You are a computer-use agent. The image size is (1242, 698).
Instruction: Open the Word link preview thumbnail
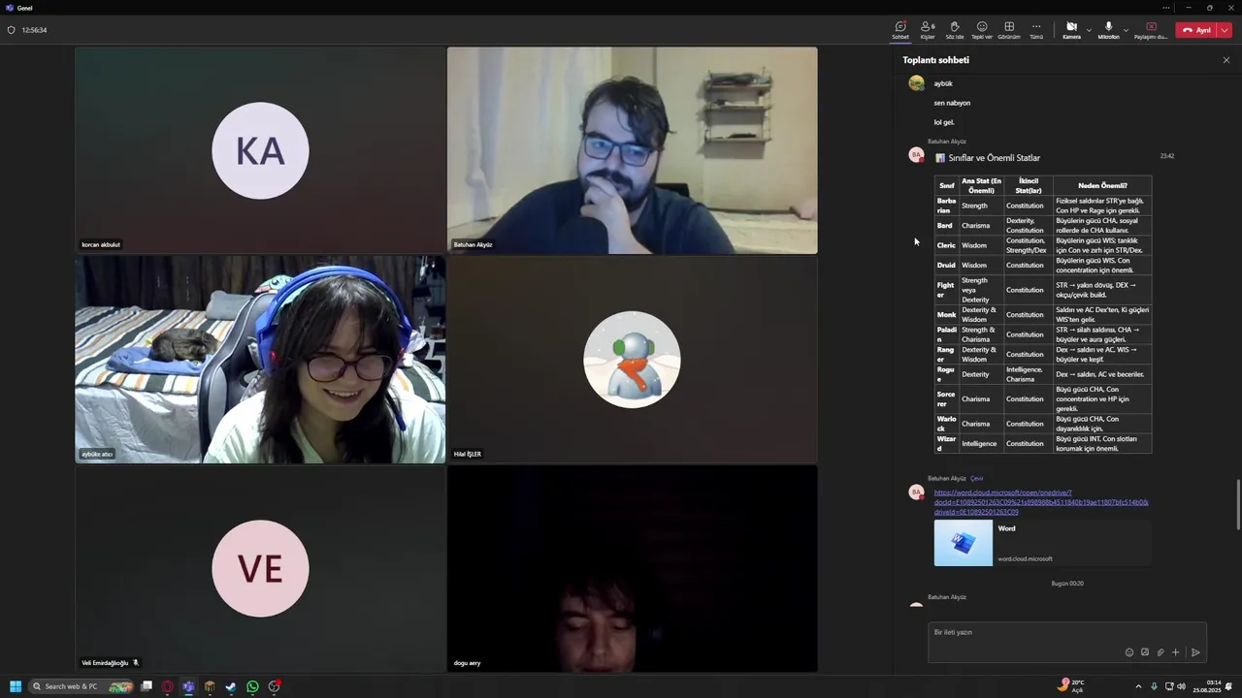coord(964,543)
